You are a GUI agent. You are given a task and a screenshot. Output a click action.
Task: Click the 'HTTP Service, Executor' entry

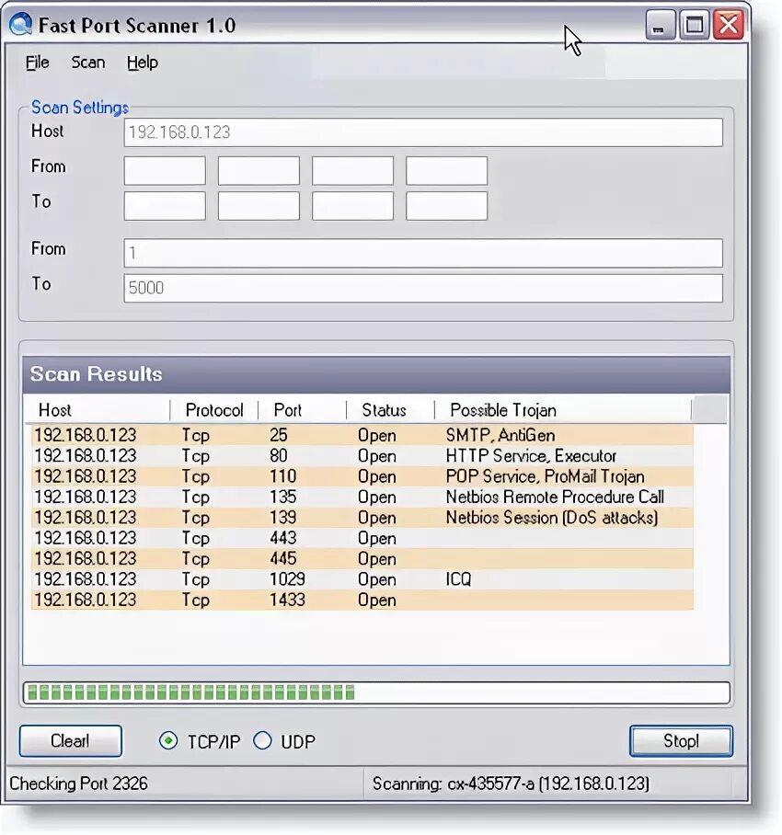(x=531, y=456)
